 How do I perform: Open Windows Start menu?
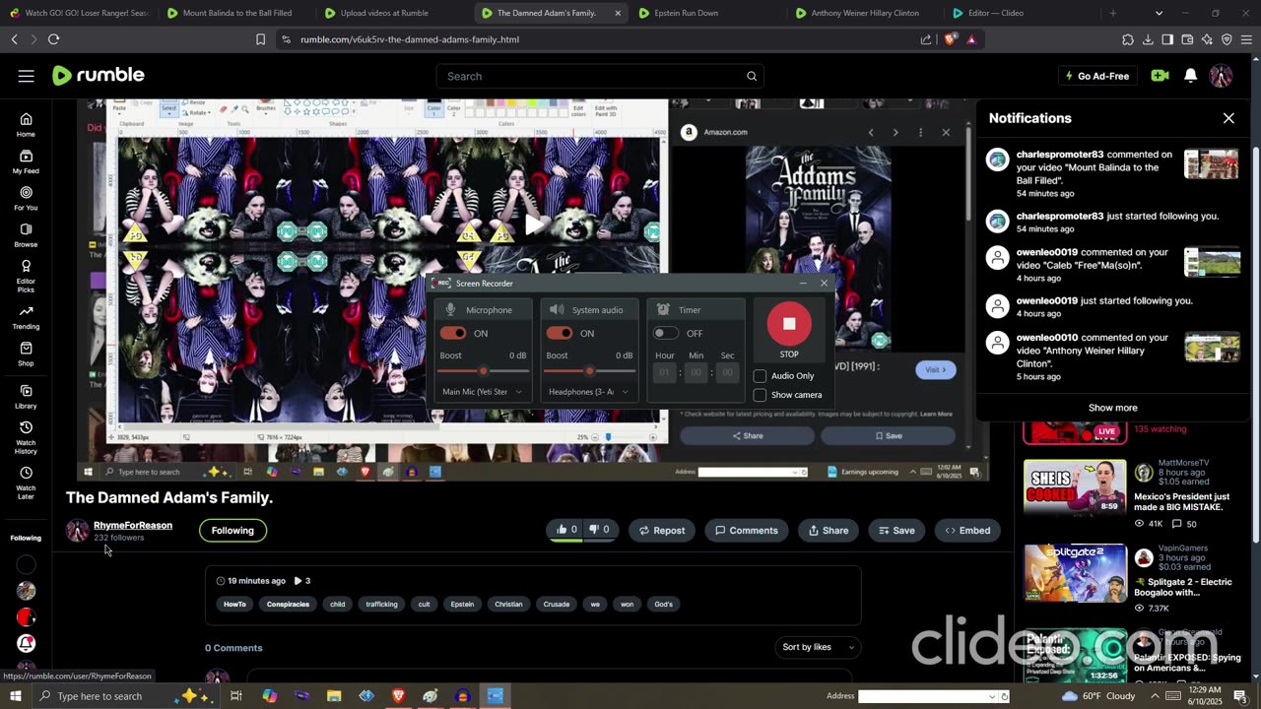click(15, 696)
